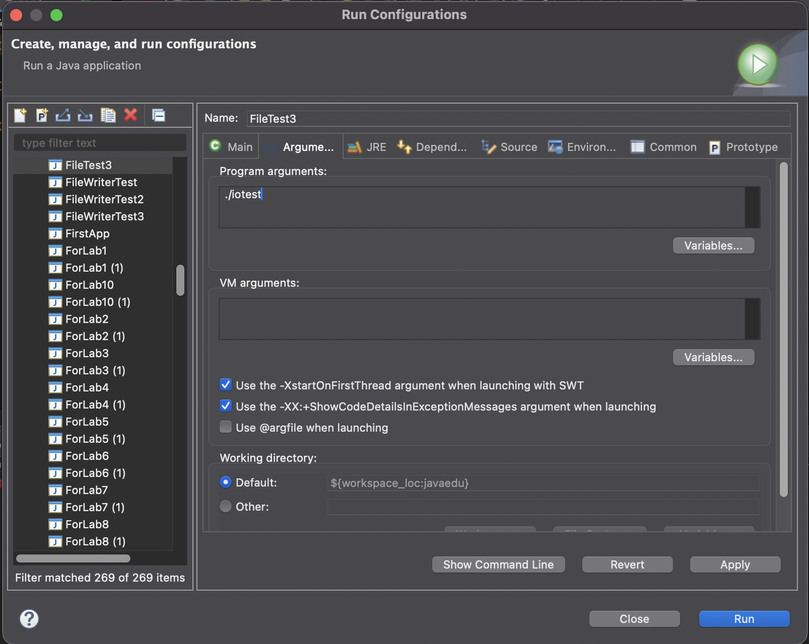The height and width of the screenshot is (644, 809).
Task: Click the New launch configuration icon
Action: pos(20,115)
